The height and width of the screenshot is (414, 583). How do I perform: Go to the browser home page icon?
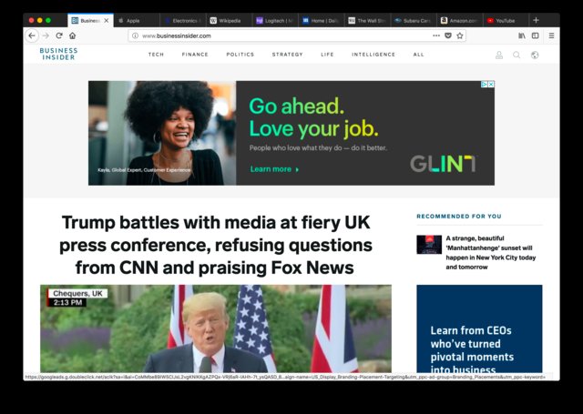[x=72, y=35]
